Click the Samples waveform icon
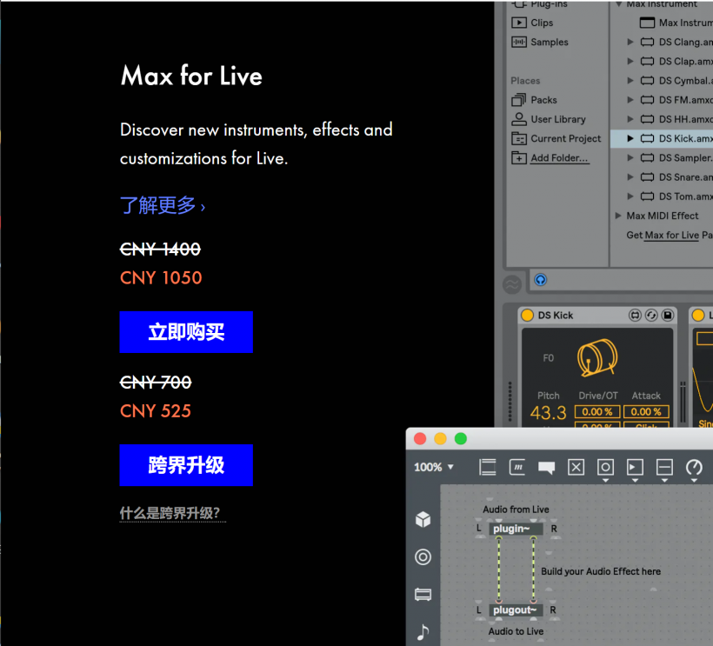 519,42
